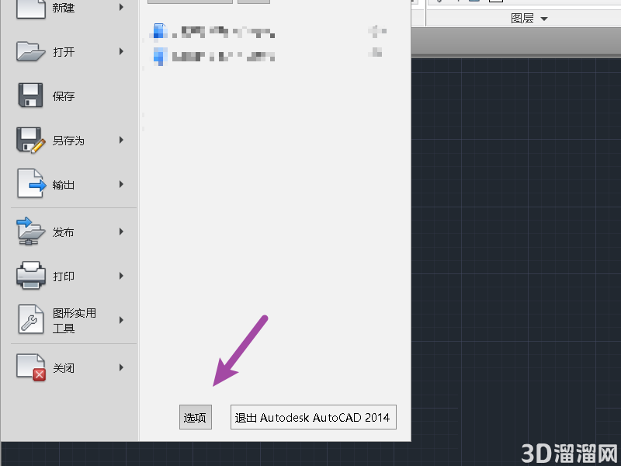Expand the 发布 submenu arrow
Screen dimensions: 621x466
click(122, 231)
